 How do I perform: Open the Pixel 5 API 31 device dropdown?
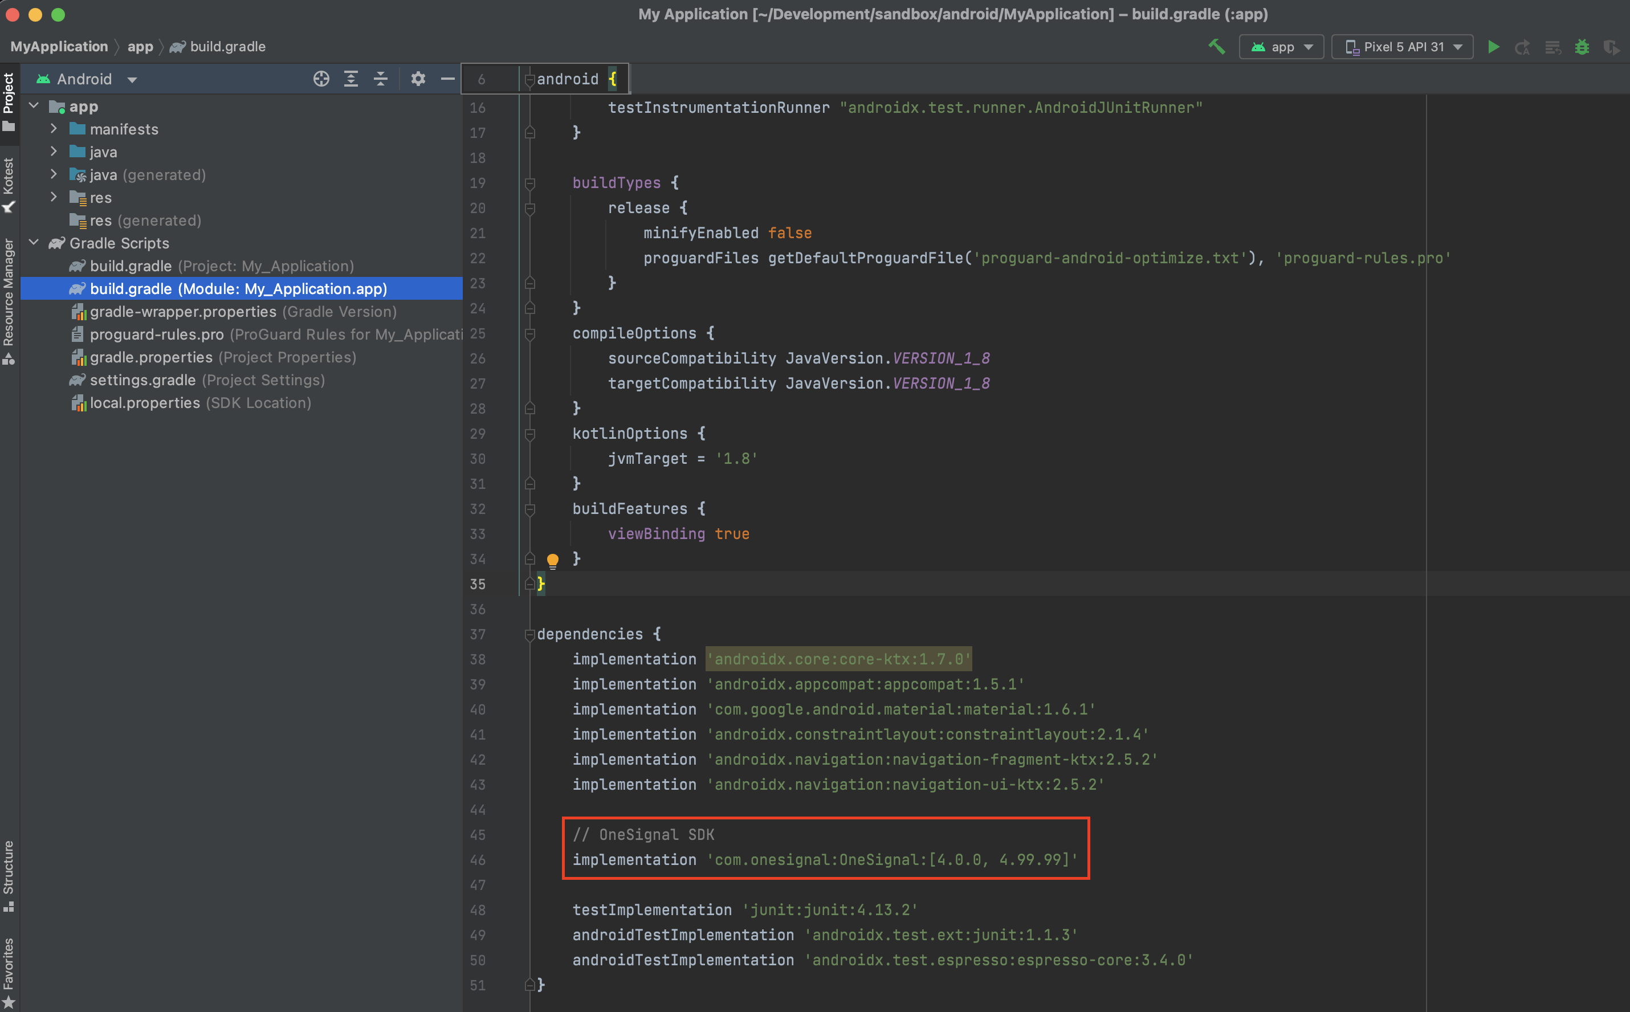click(x=1403, y=47)
